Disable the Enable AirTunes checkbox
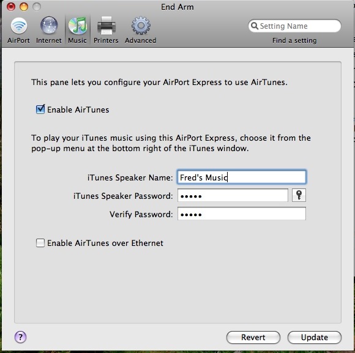Image resolution: width=355 pixels, height=353 pixels. [40, 110]
